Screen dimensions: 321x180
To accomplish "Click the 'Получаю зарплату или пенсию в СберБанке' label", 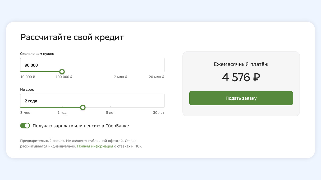I will pos(81,126).
